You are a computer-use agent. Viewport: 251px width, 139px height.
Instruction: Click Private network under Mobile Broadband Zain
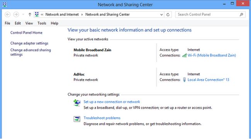pyautogui.click(x=86, y=55)
